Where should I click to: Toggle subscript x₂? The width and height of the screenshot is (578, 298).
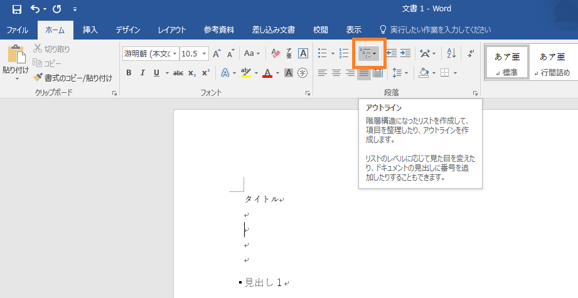click(192, 73)
